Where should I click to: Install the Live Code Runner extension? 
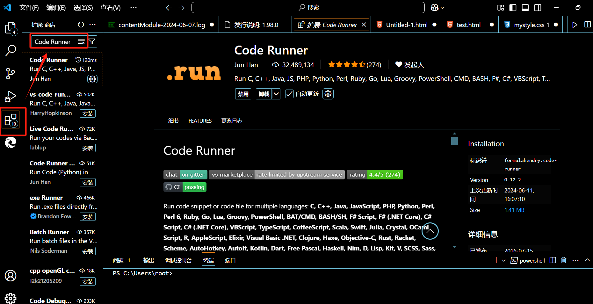[88, 148]
